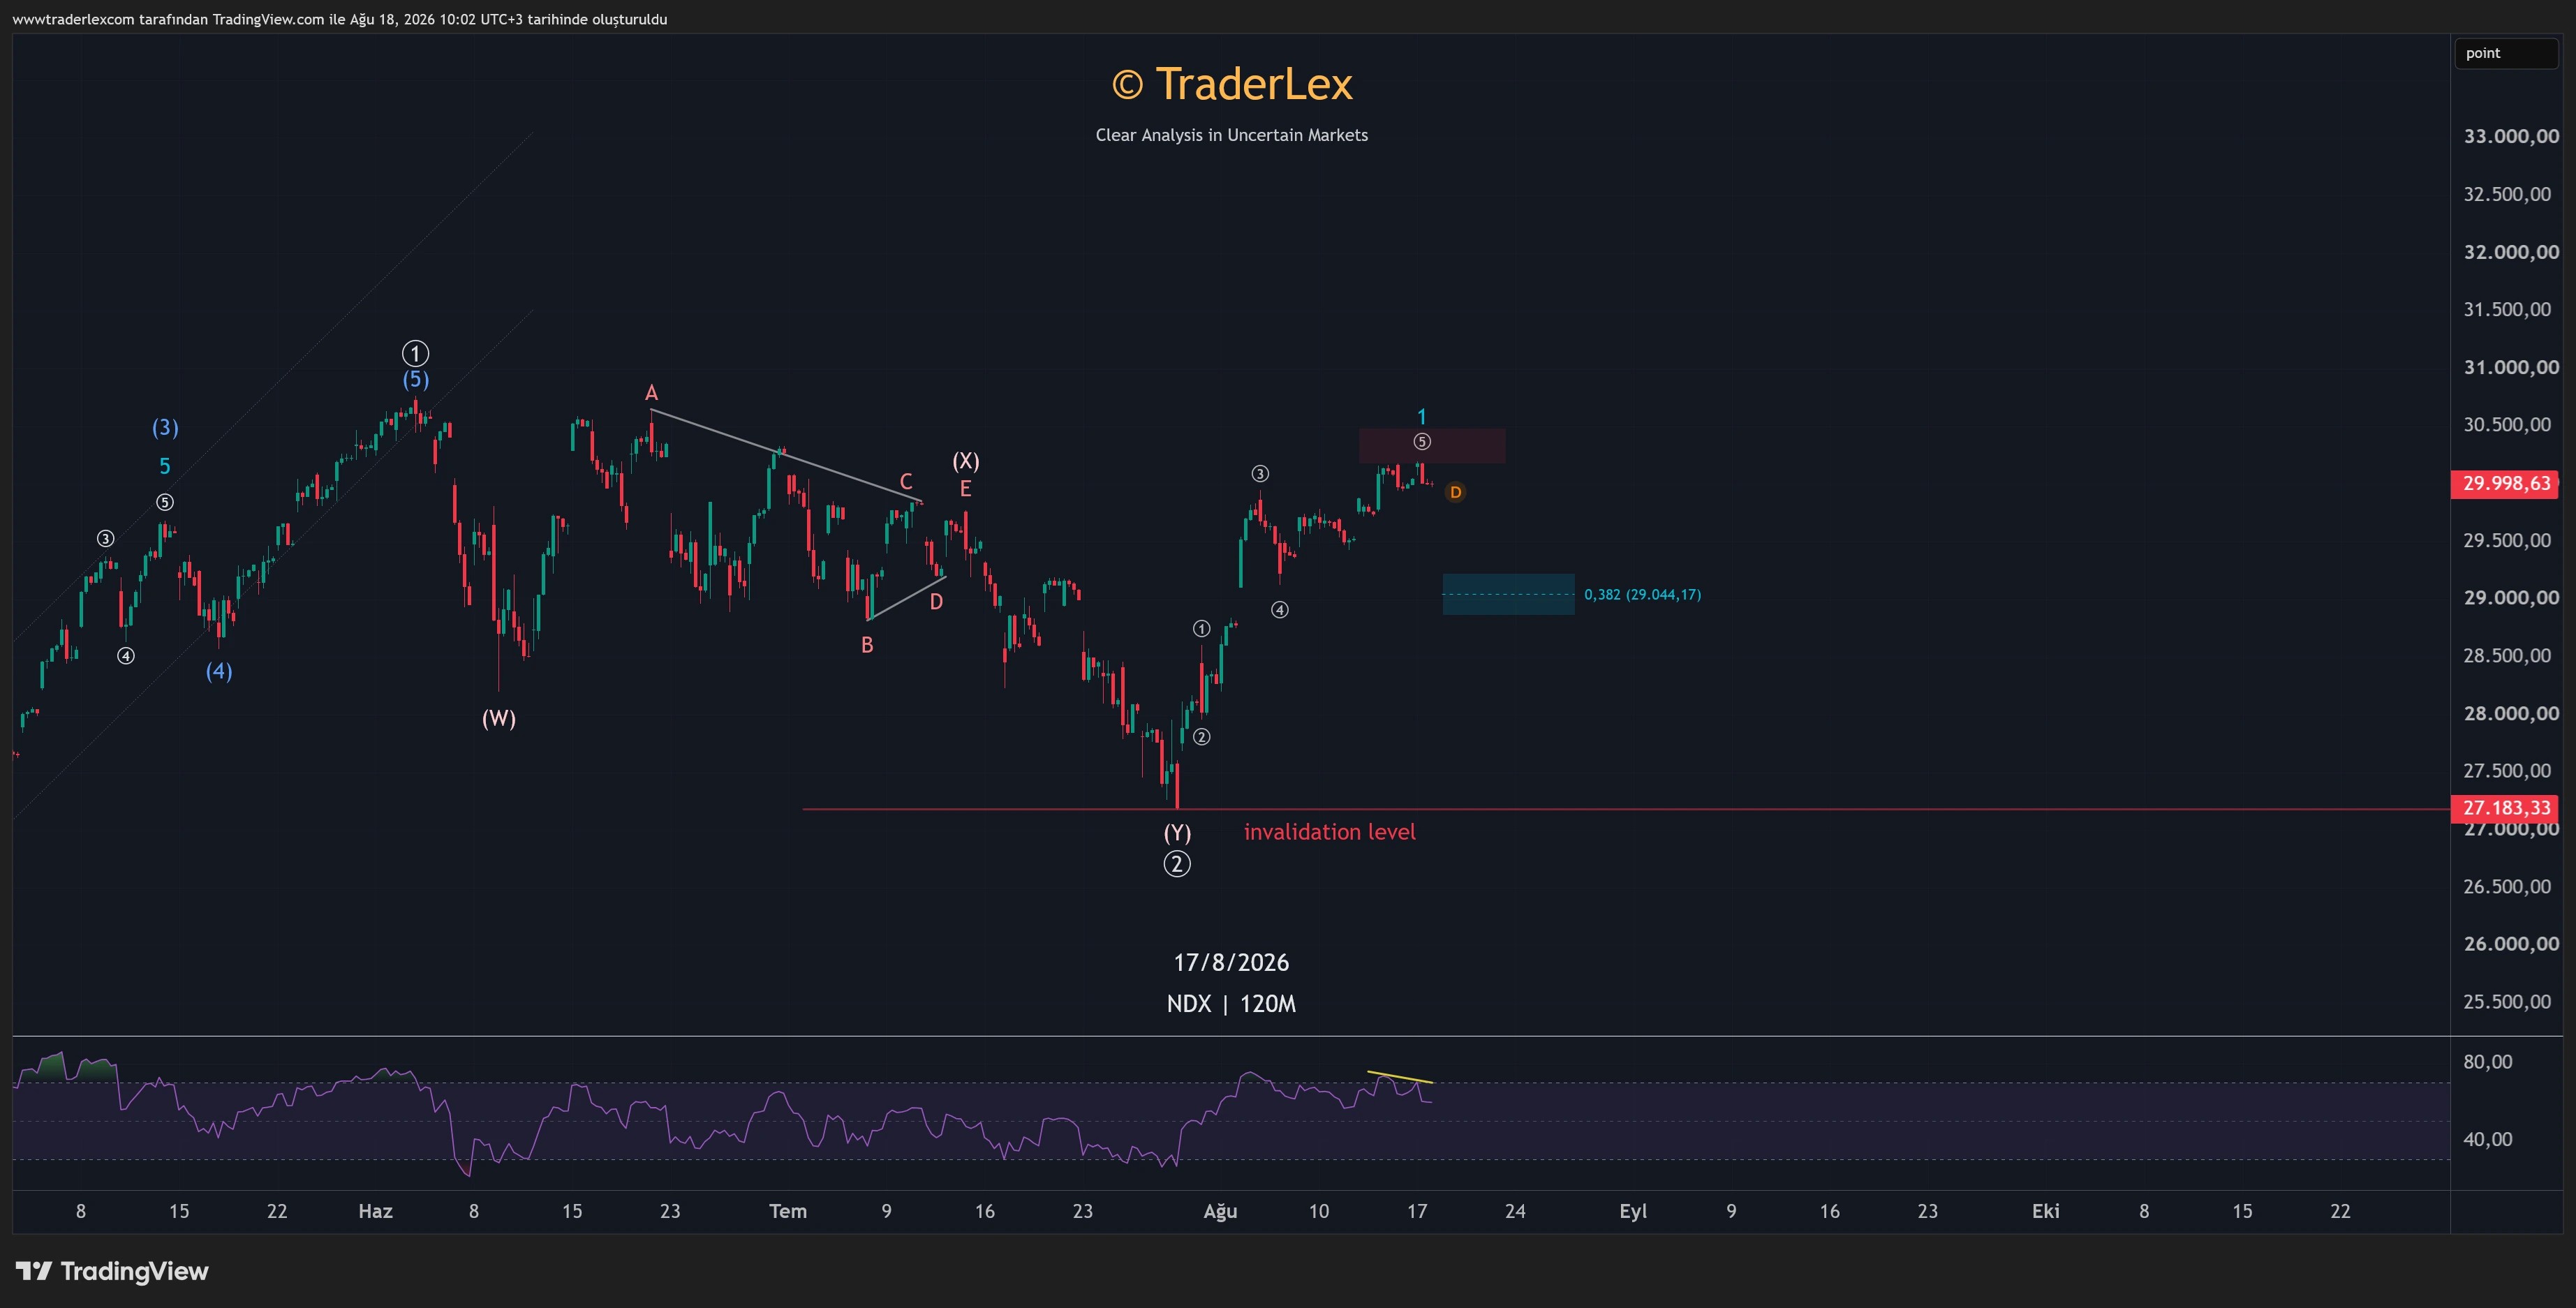Click the 'Haz' month label on time axis
Screen dimensions: 2576x1308
375,1211
